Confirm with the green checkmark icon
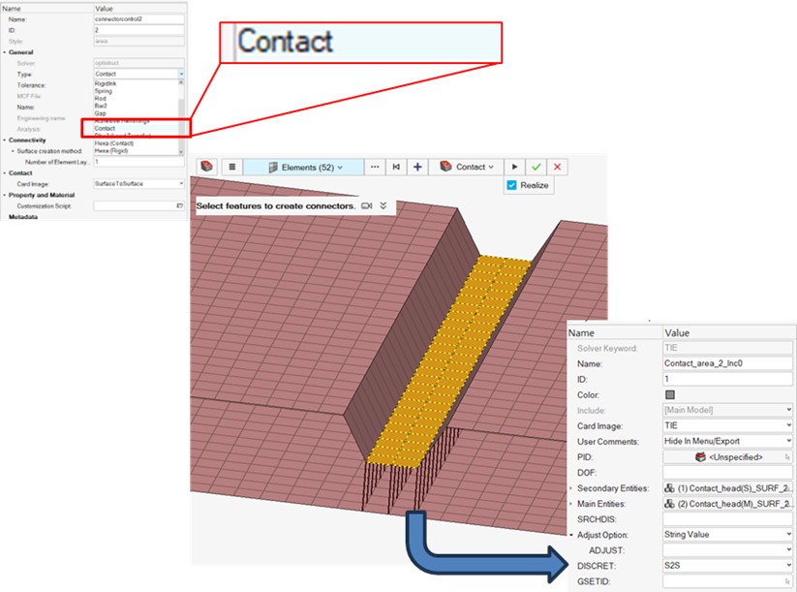Viewport: 797px width, 592px height. coord(536,167)
